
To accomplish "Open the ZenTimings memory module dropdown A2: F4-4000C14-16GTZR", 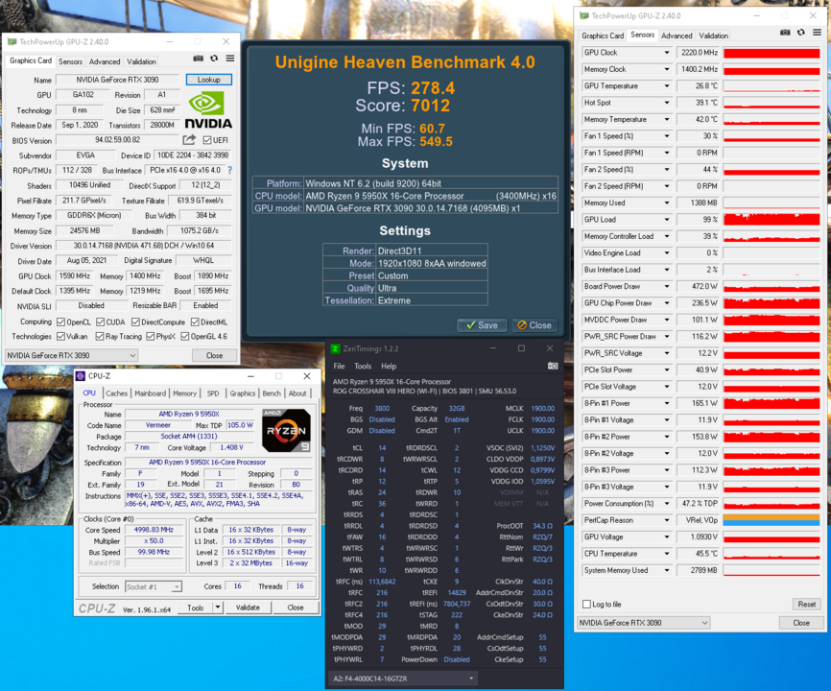I will point(403,679).
